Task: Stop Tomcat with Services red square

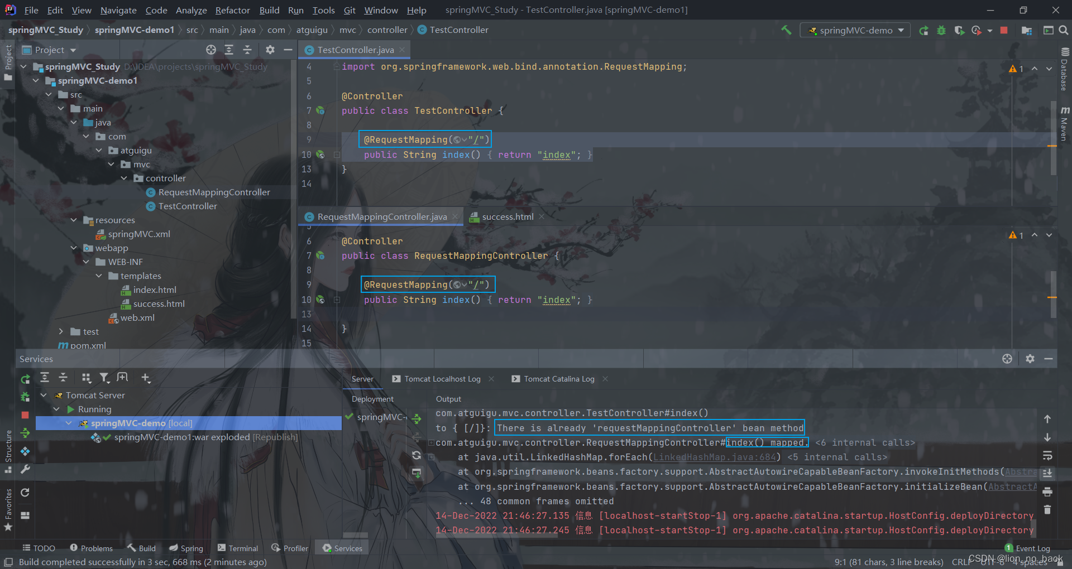Action: 25,415
